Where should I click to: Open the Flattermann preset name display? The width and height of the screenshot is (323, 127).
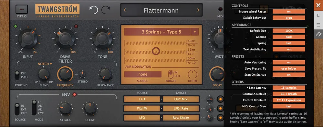[x=161, y=10]
